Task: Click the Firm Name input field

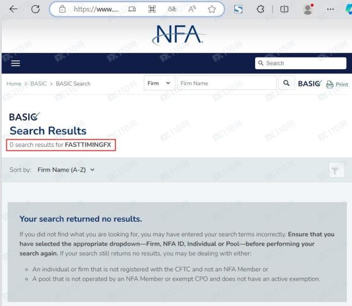Action: point(227,83)
